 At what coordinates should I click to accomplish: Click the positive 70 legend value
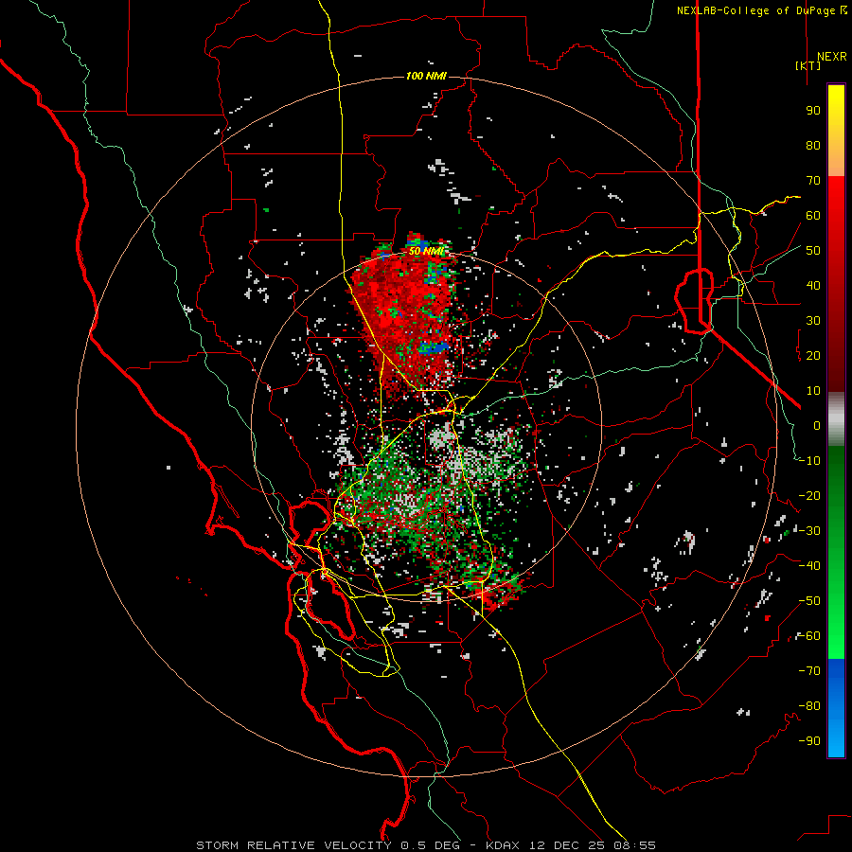pos(813,181)
